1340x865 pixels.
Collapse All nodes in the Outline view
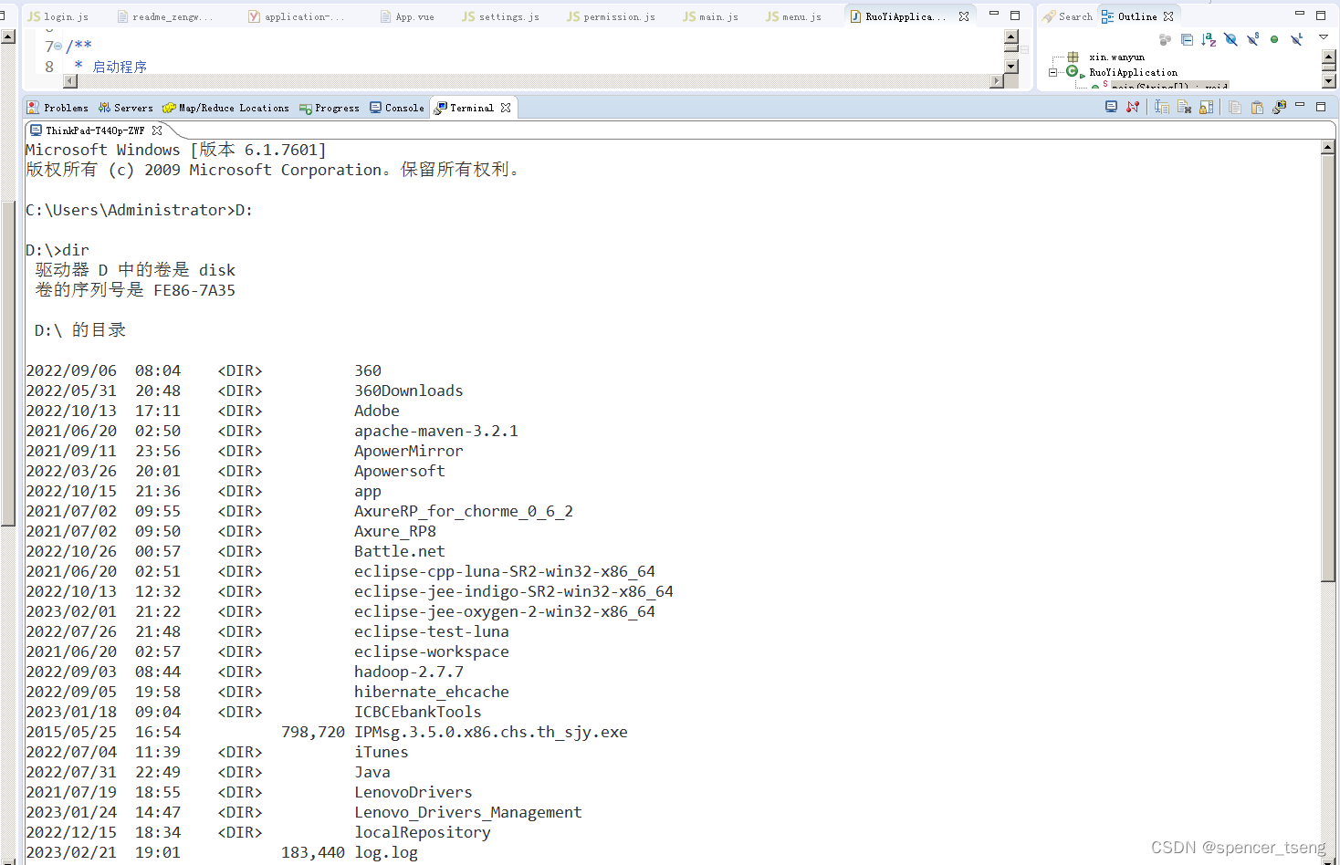(1187, 39)
